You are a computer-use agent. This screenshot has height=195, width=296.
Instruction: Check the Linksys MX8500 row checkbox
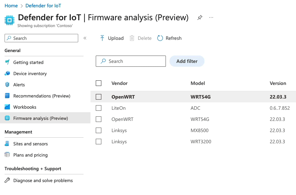[99, 130]
